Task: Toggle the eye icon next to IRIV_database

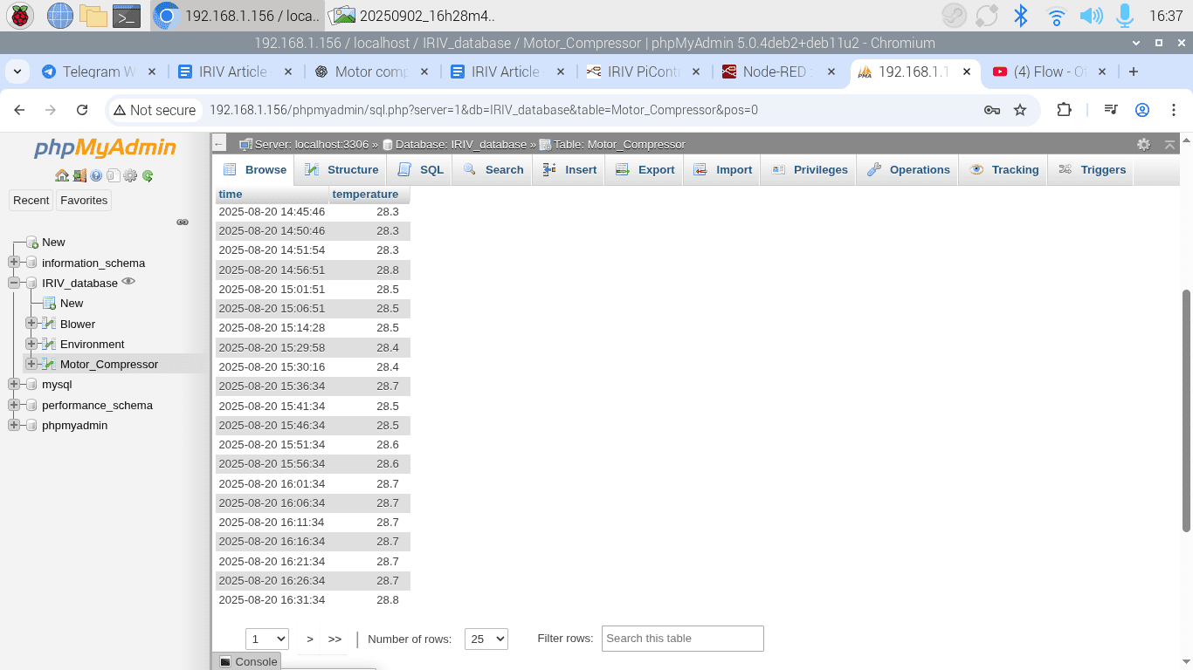Action: coord(129,282)
